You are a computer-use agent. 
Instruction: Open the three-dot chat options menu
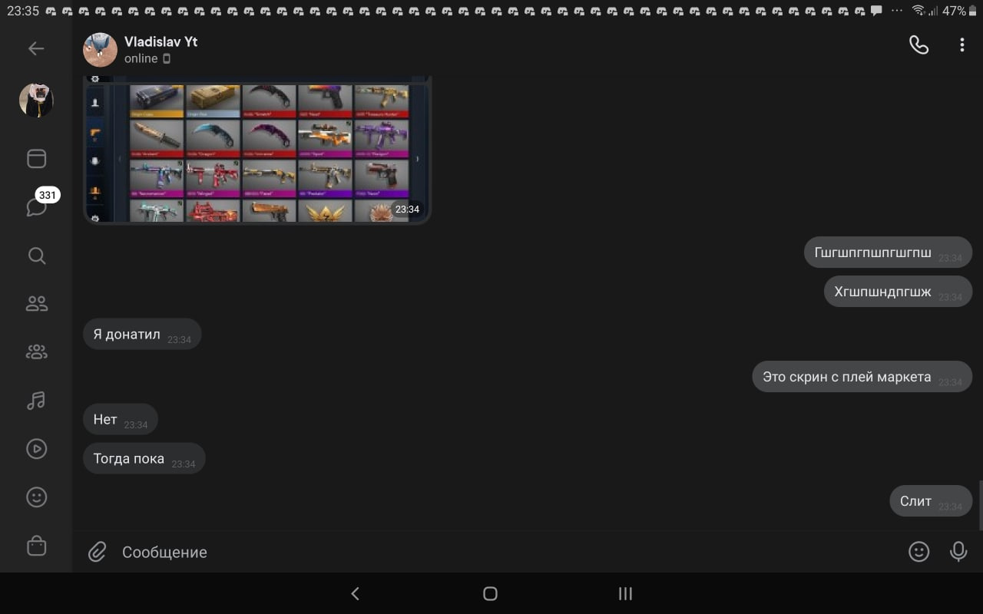pos(961,45)
